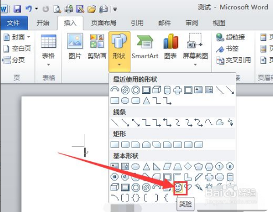The height and width of the screenshot is (212, 273).
Task: Select the trapezoid in 基本形状
Action: [x=178, y=167]
